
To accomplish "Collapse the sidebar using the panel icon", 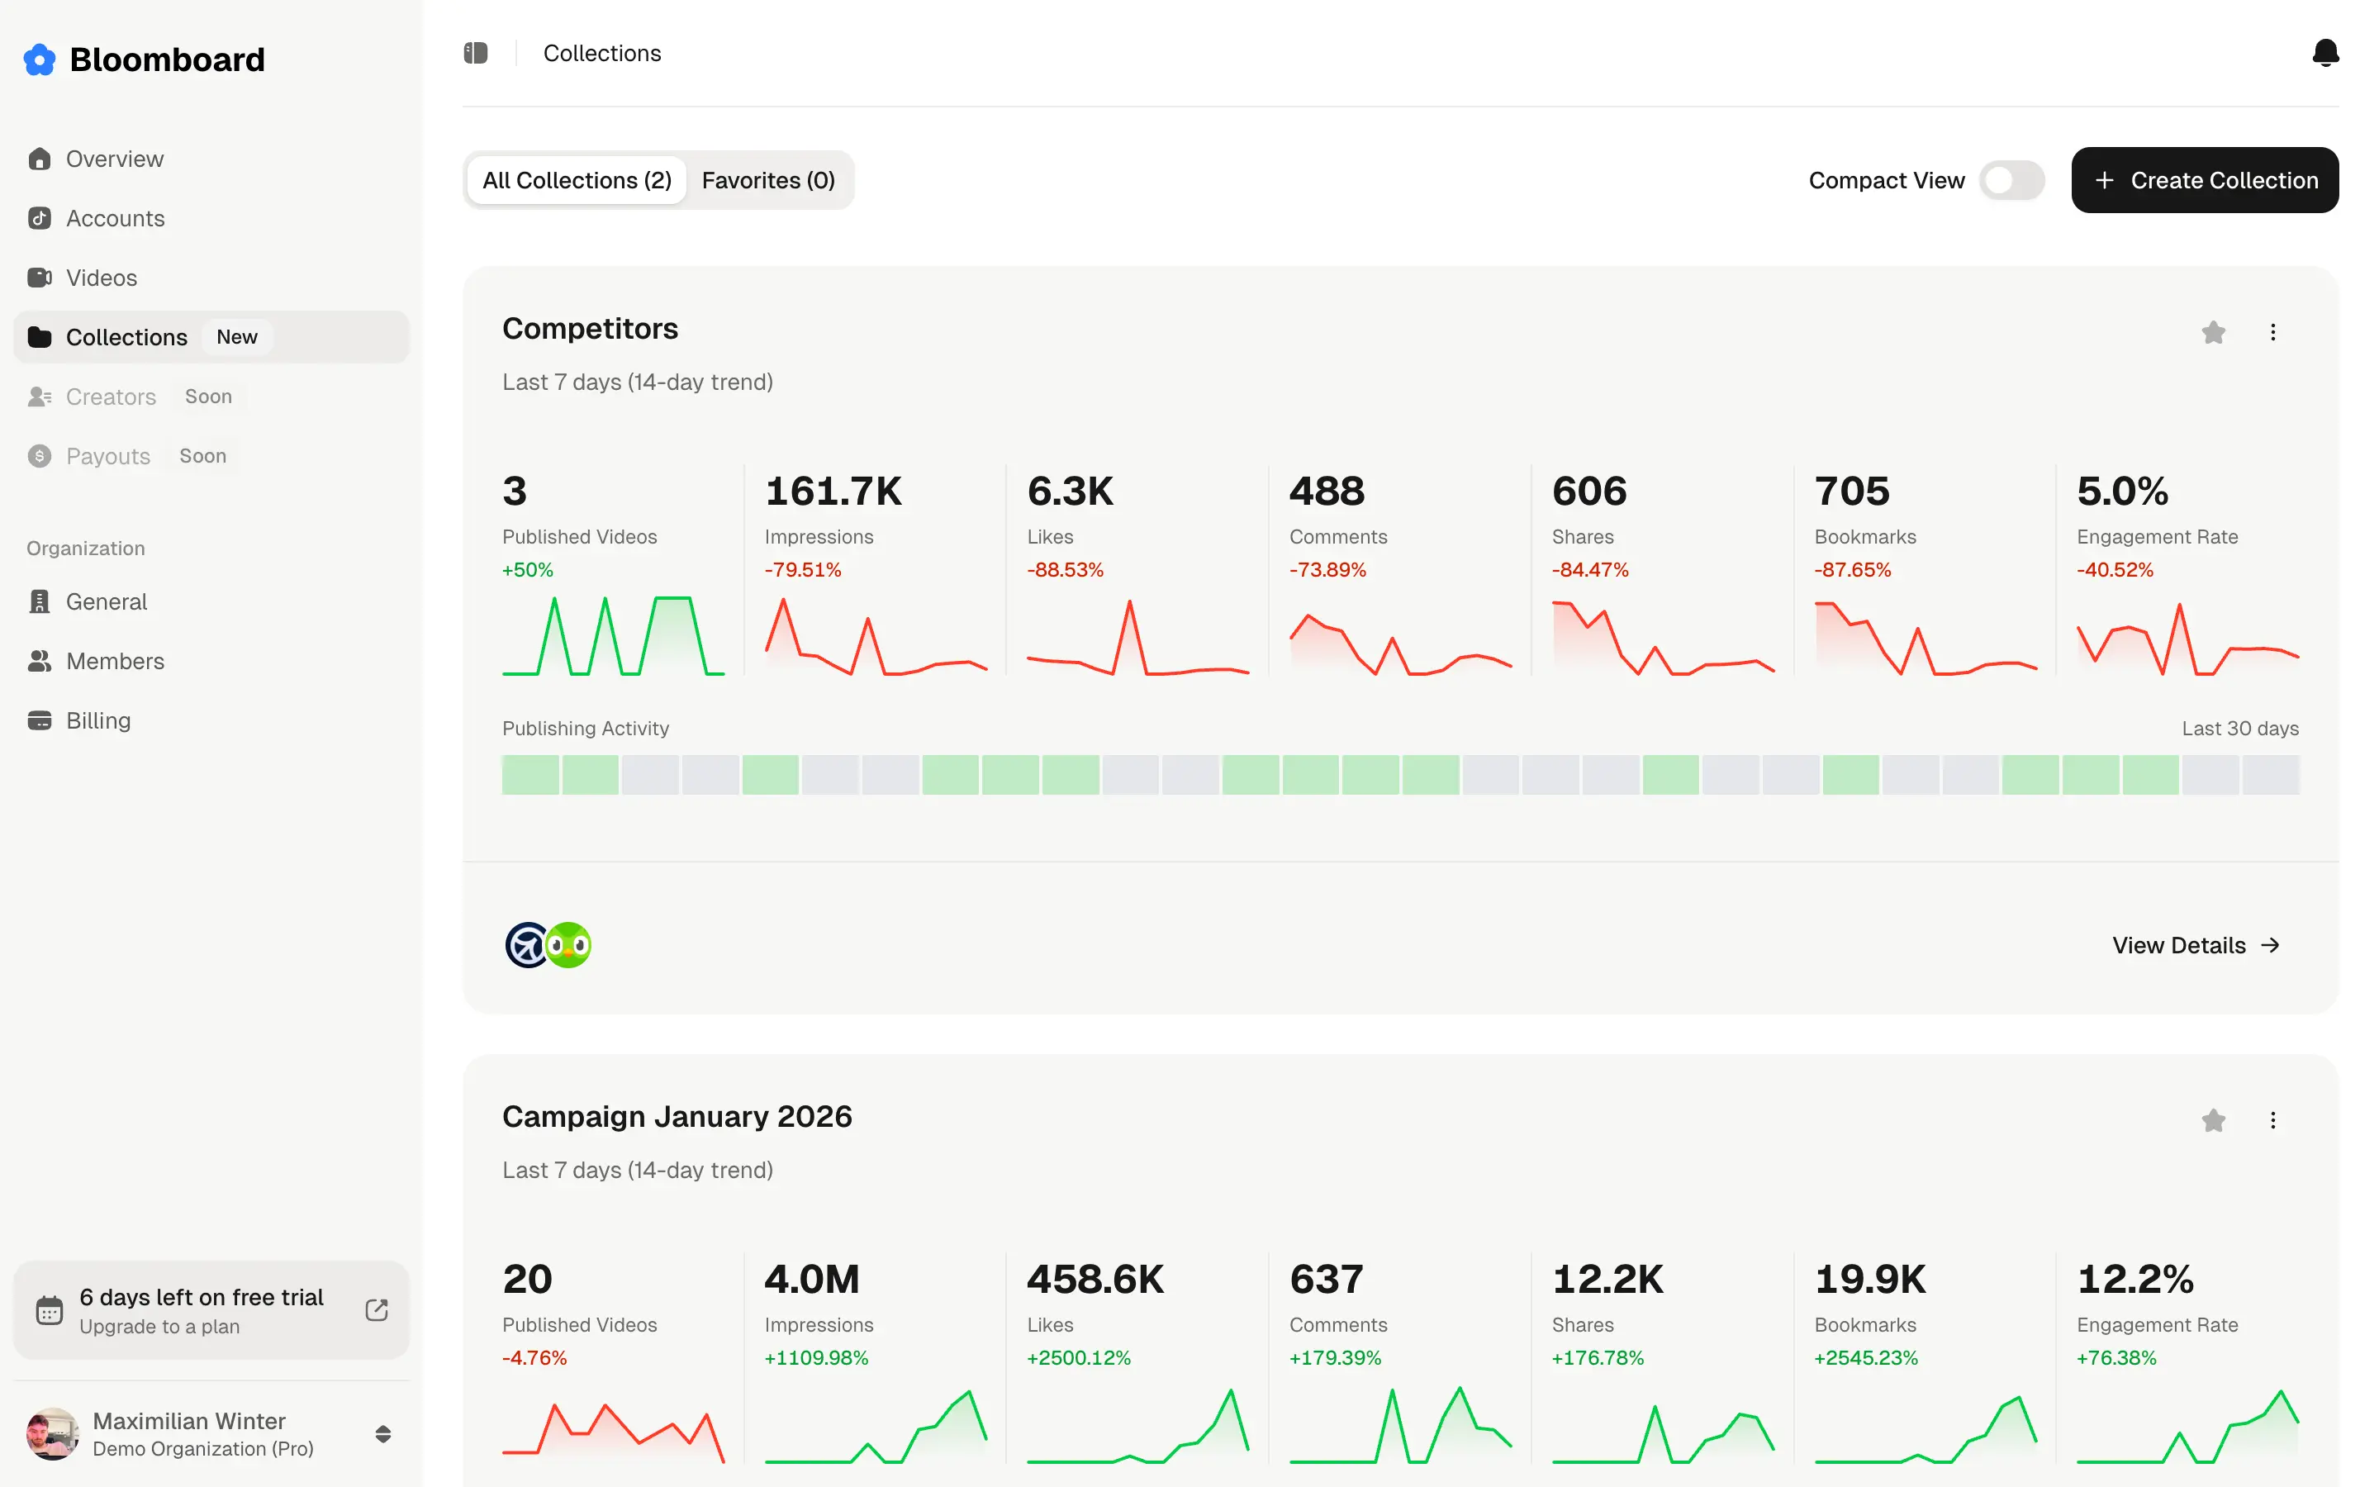I will pos(476,52).
